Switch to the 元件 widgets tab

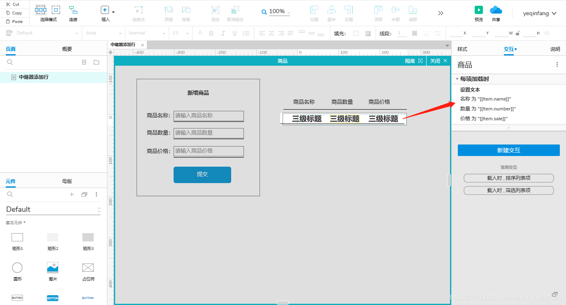(x=11, y=181)
